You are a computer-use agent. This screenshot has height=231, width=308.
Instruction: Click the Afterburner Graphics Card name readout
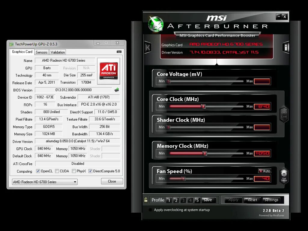pos(226,44)
